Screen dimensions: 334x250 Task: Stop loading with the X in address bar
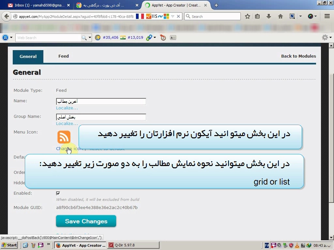click(x=178, y=16)
